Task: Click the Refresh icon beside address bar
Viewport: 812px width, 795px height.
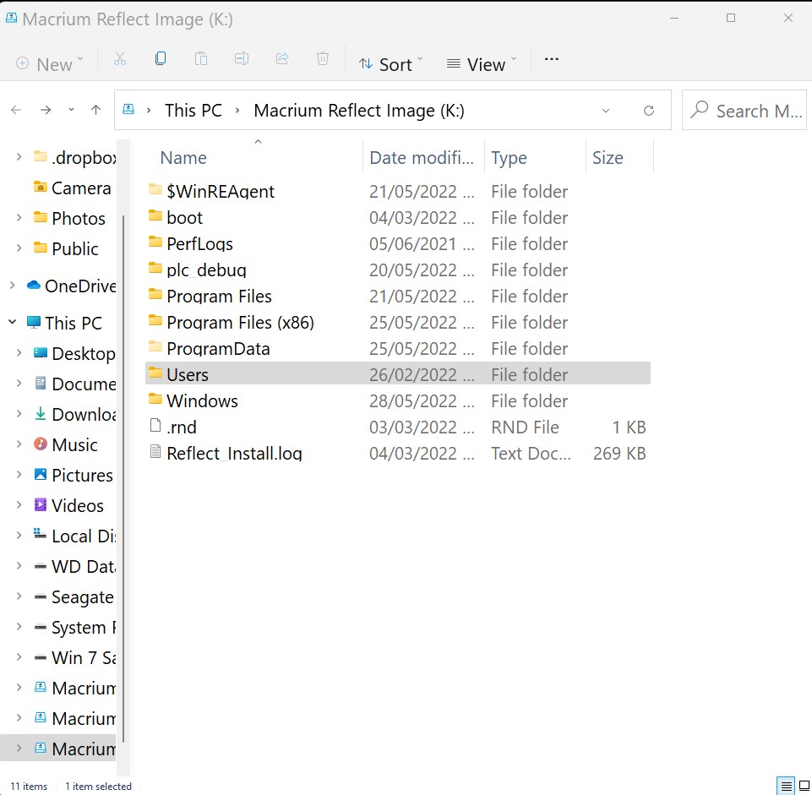Action: 649,111
